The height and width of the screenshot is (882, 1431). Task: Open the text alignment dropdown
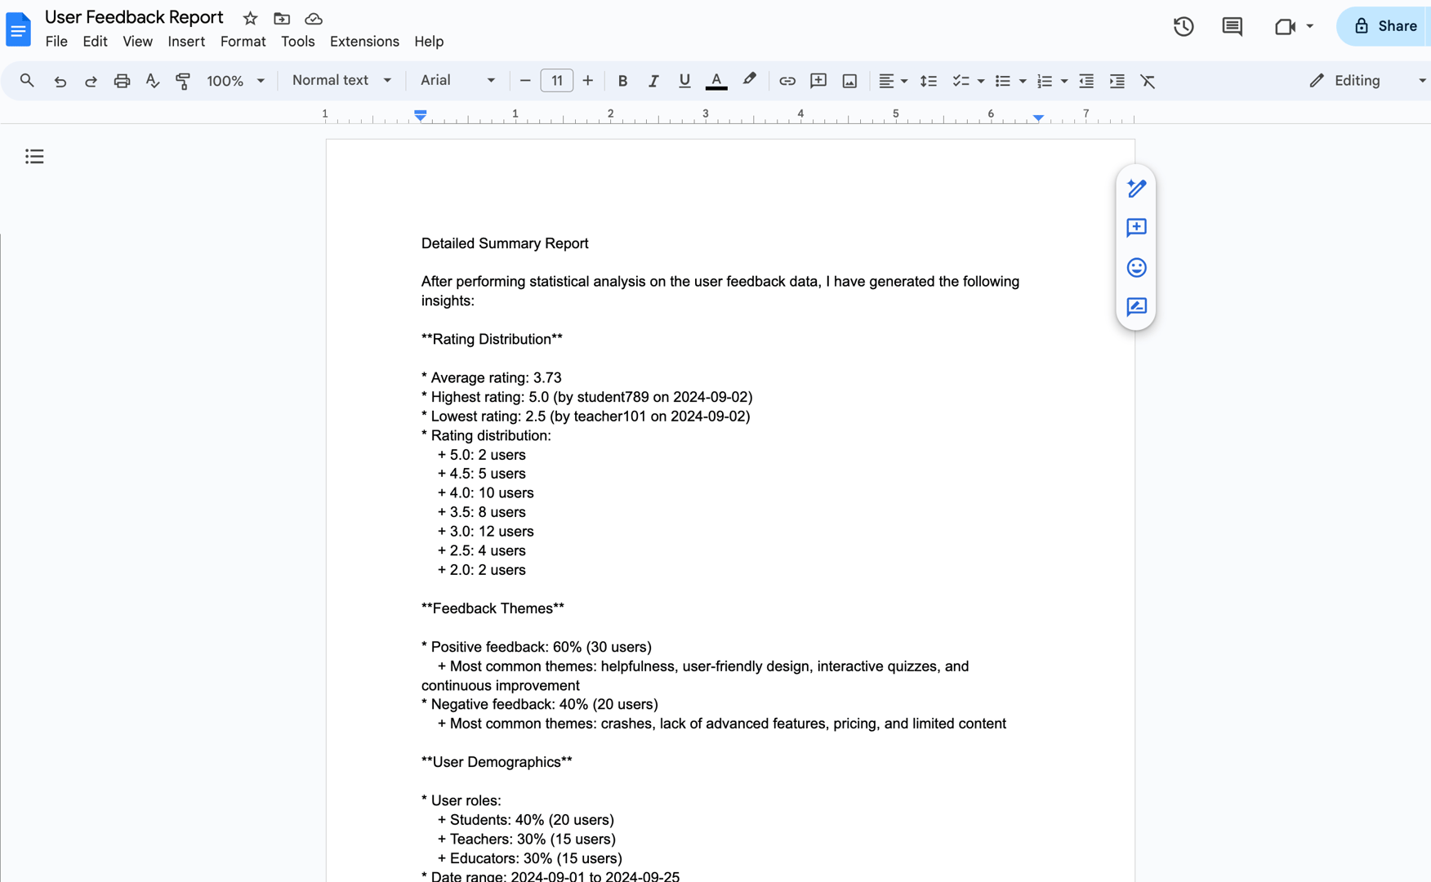click(893, 81)
